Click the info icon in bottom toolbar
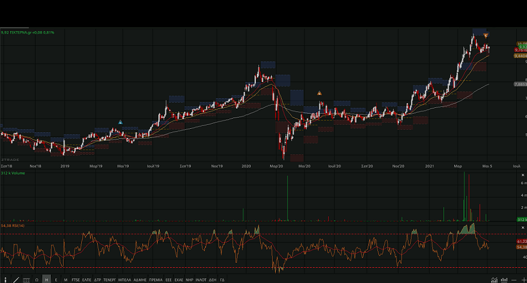 5,280
